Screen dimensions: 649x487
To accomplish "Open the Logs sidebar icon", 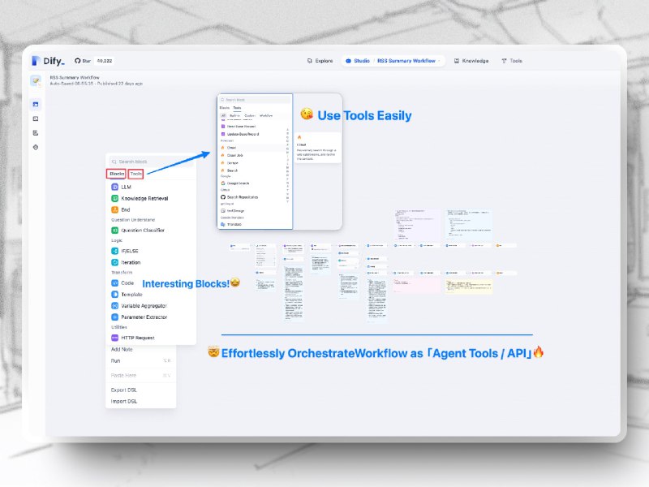I will [36, 133].
